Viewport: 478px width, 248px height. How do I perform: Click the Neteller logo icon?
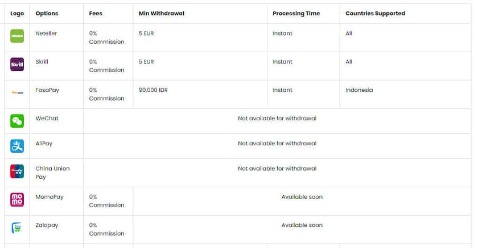coord(17,36)
